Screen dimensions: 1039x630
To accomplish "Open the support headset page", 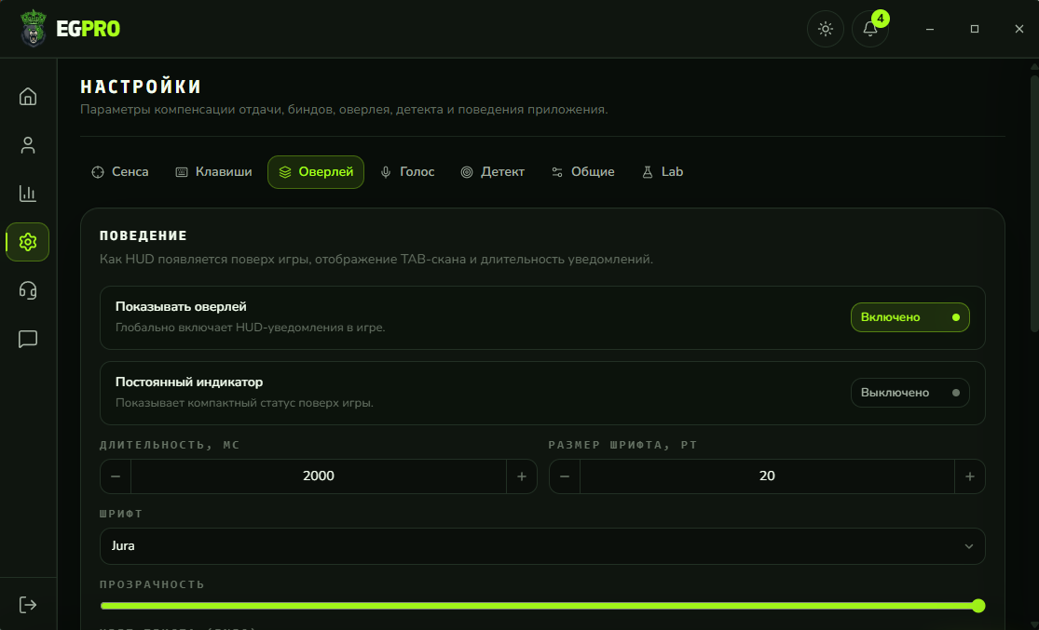I will point(28,290).
